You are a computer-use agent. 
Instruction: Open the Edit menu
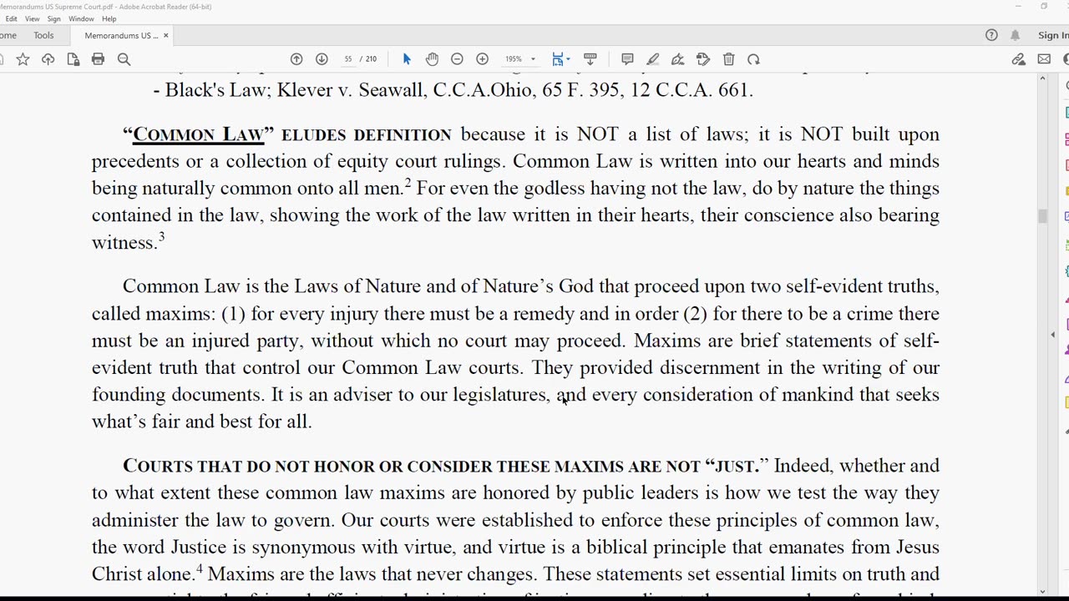pyautogui.click(x=11, y=18)
